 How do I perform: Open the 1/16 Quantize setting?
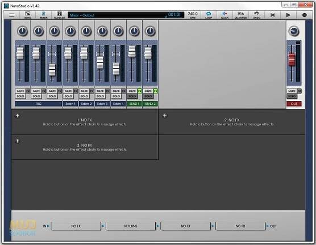240,15
